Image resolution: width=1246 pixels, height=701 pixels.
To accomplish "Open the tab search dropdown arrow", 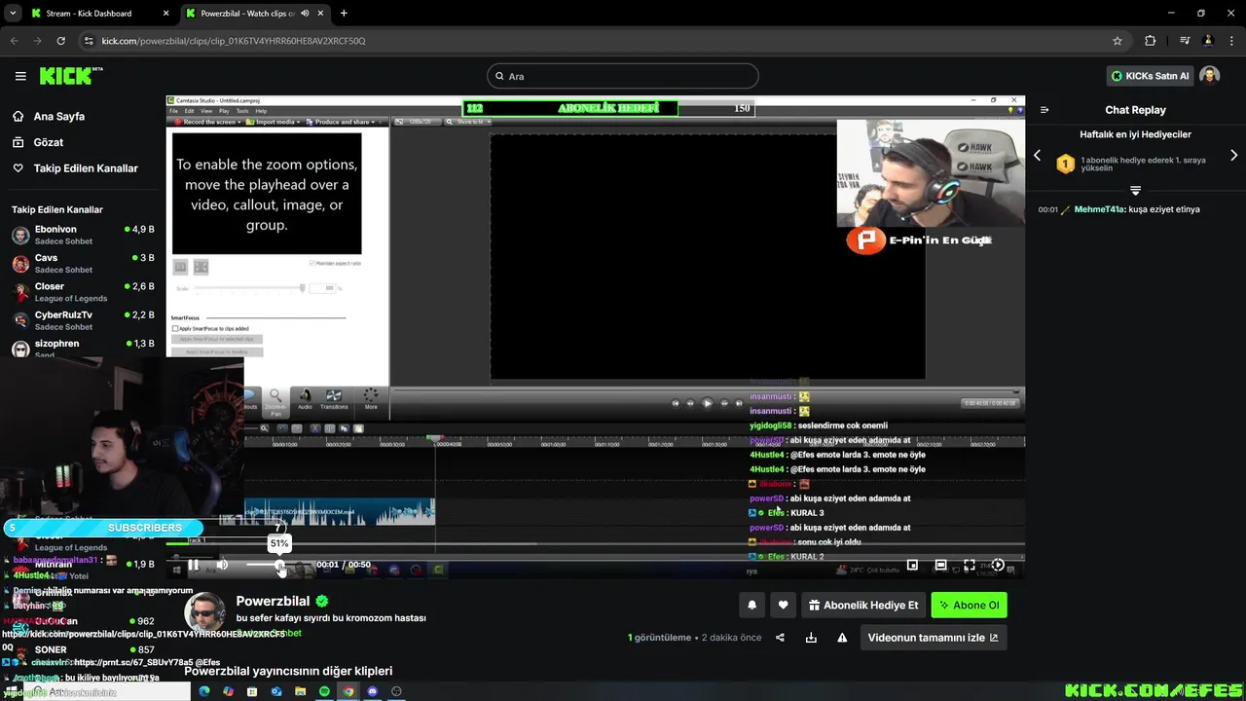I will pos(13,14).
